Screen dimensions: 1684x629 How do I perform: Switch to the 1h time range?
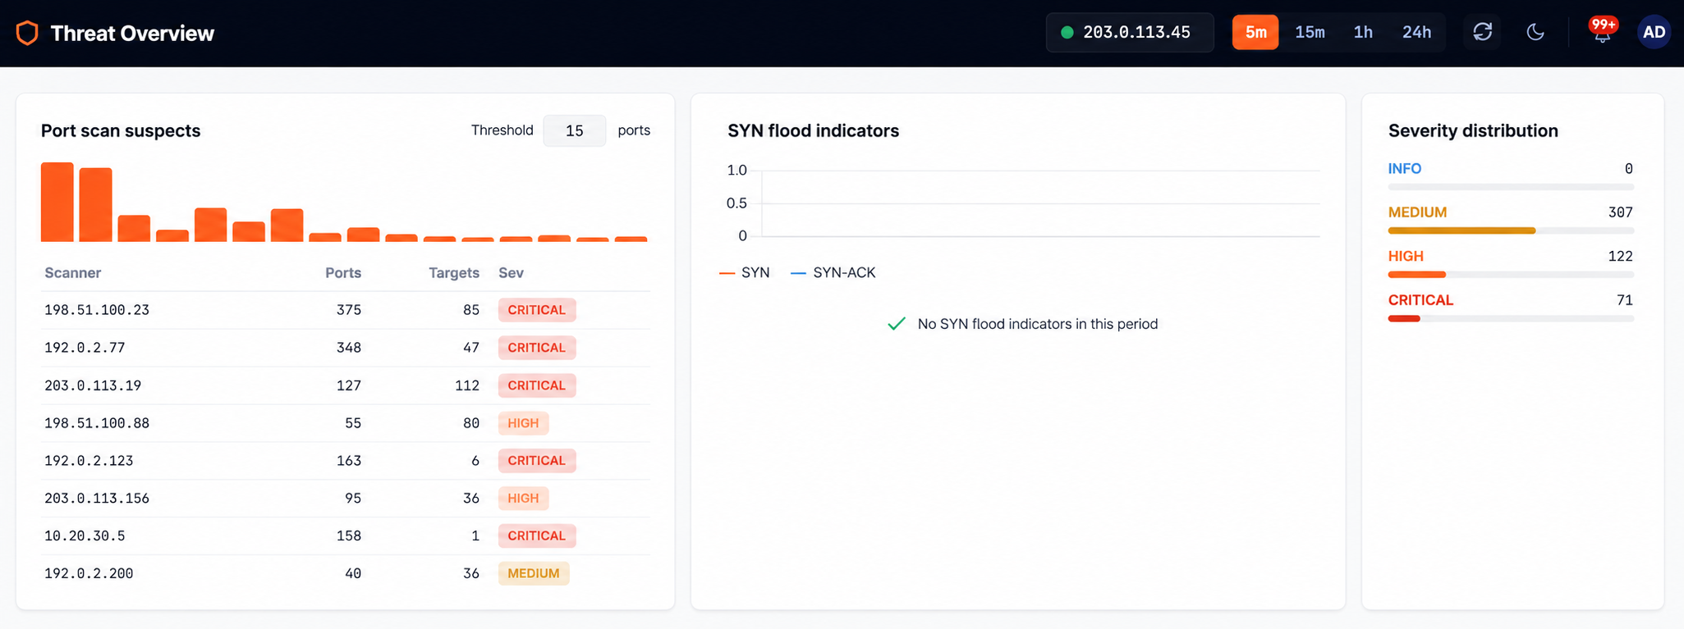(1363, 32)
